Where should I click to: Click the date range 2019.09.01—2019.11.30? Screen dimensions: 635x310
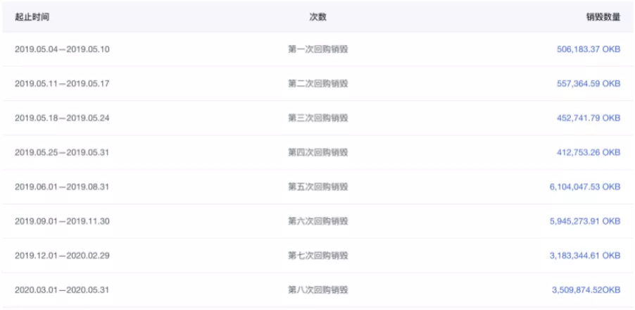[62, 222]
